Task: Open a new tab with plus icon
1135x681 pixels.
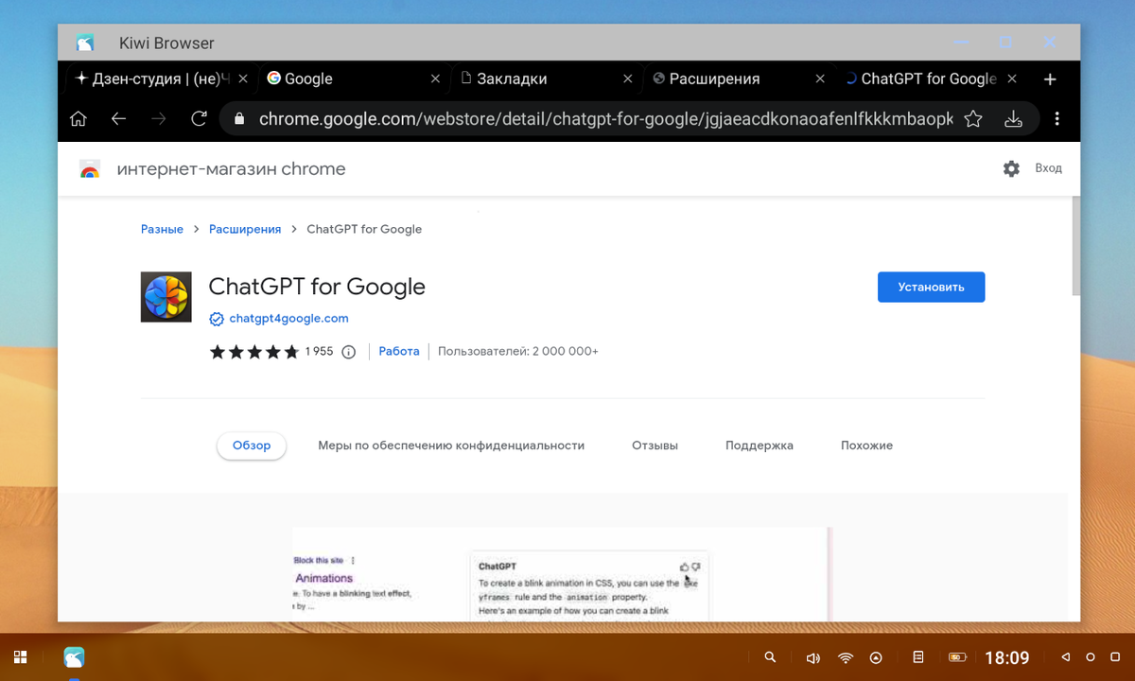Action: (1050, 79)
